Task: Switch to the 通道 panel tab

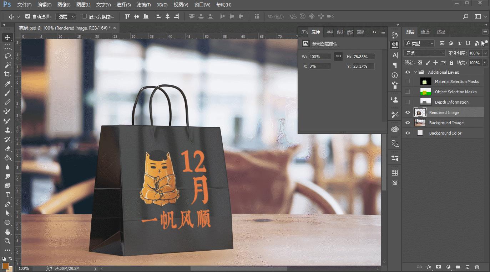Action: click(x=425, y=32)
